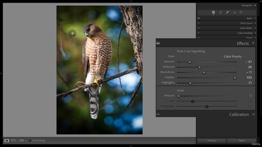The image size is (262, 147).
Task: Select the Crop overlay tool icon
Action: tap(221, 12)
